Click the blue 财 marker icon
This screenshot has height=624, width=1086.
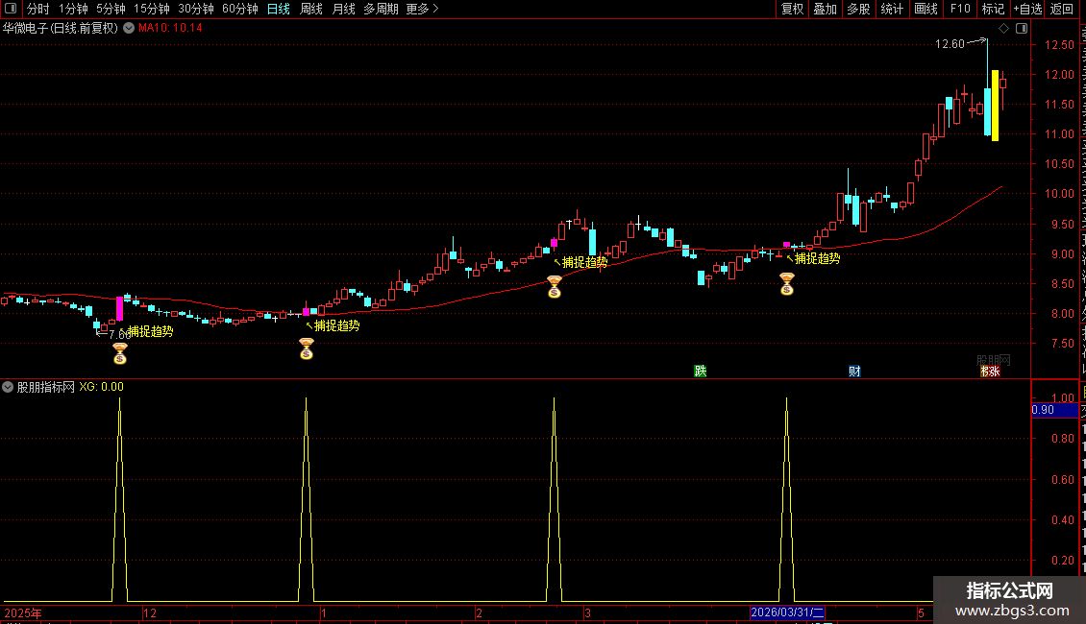[854, 371]
